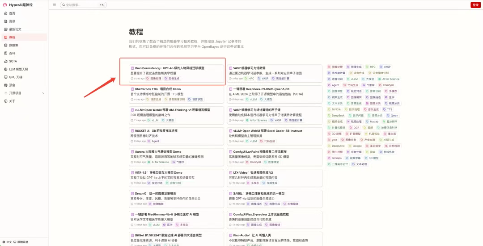Click the chart icon beside SOTA
The width and height of the screenshot is (483, 246).
[5, 61]
